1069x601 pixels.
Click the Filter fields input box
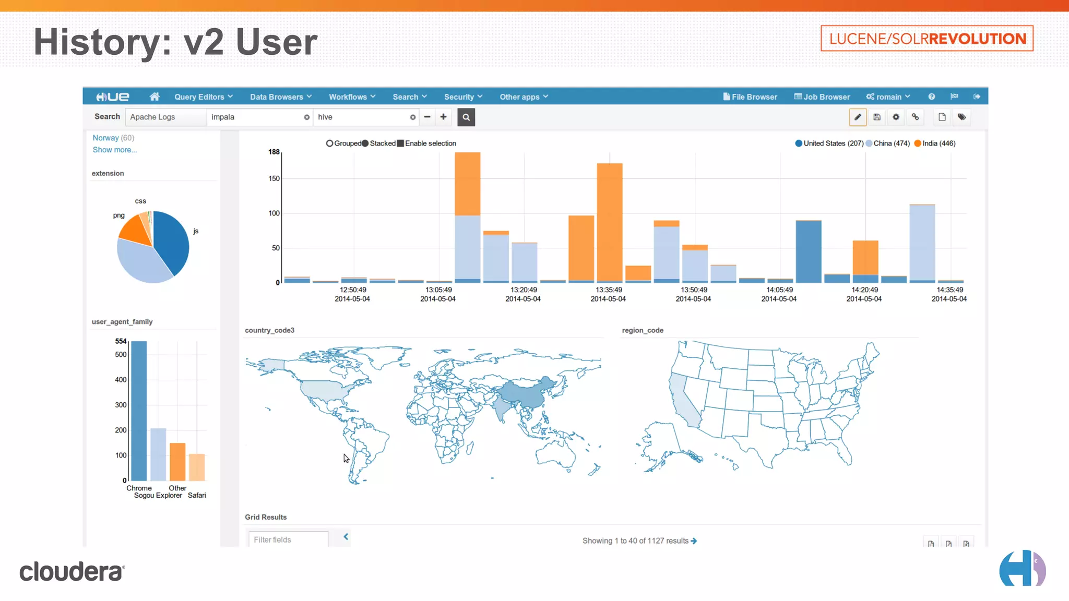[288, 539]
